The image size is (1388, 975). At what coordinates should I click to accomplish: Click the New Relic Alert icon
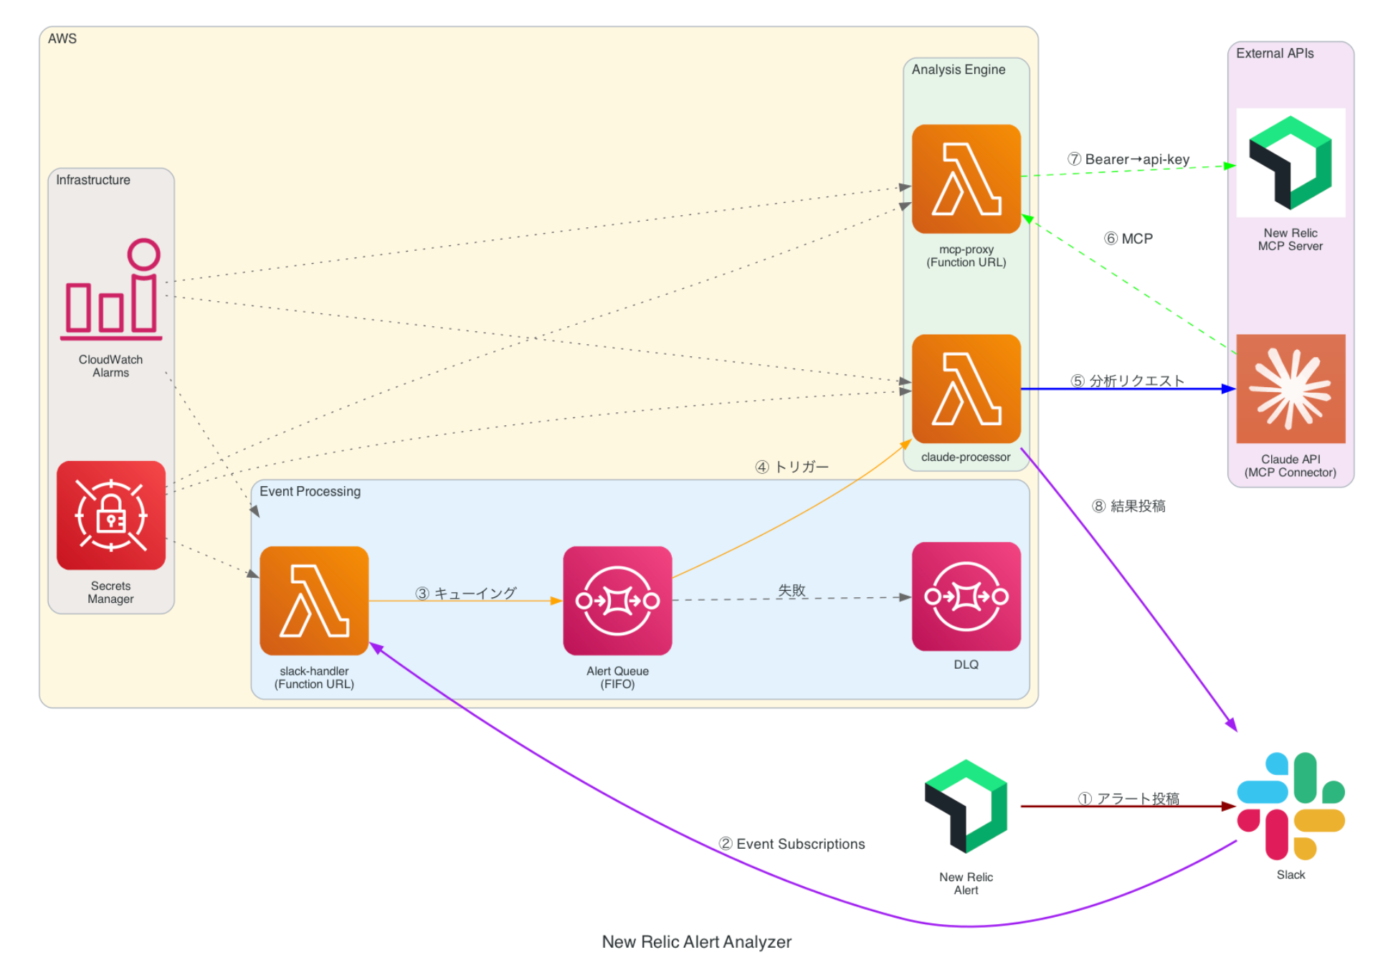pyautogui.click(x=966, y=806)
